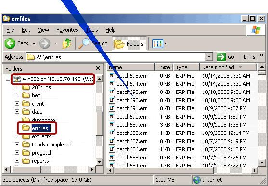268x186 pixels.
Task: Expand the client folder node
Action: [x=17, y=104]
